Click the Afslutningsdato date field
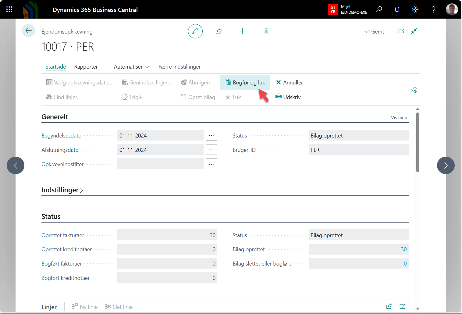 point(160,150)
